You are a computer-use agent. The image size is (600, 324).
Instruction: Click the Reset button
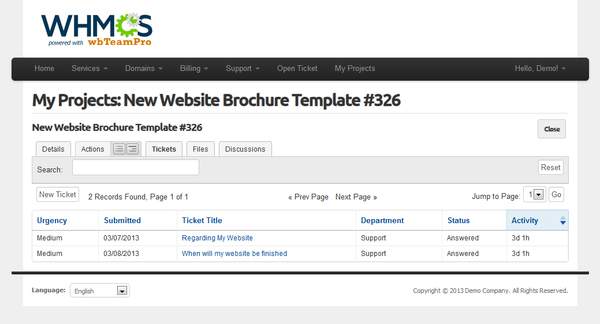point(550,168)
